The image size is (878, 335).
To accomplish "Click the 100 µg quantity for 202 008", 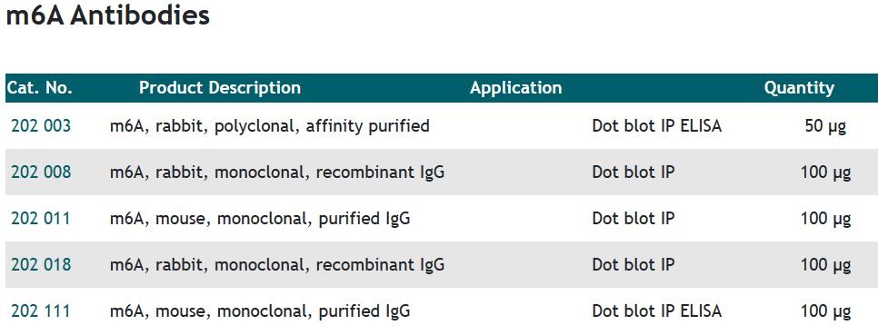I will click(x=826, y=172).
